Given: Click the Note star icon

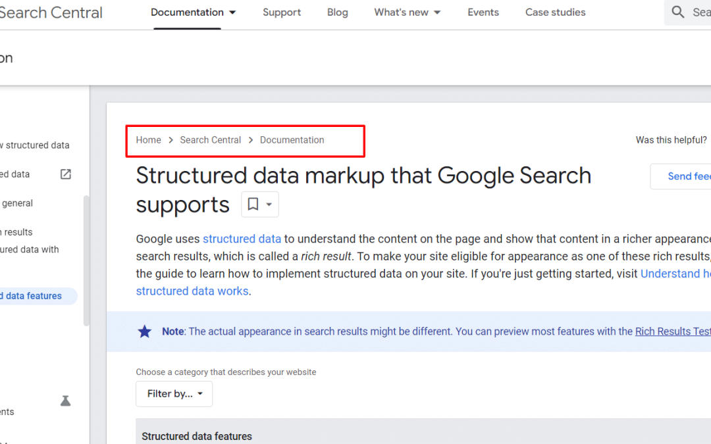Looking at the screenshot, I should [x=145, y=332].
